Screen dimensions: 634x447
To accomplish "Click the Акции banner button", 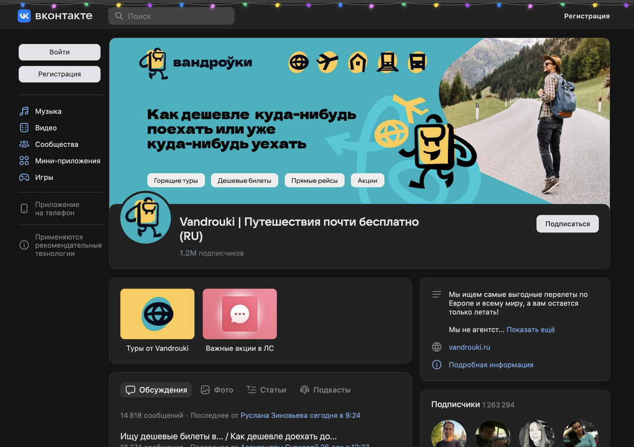I will pyautogui.click(x=367, y=181).
